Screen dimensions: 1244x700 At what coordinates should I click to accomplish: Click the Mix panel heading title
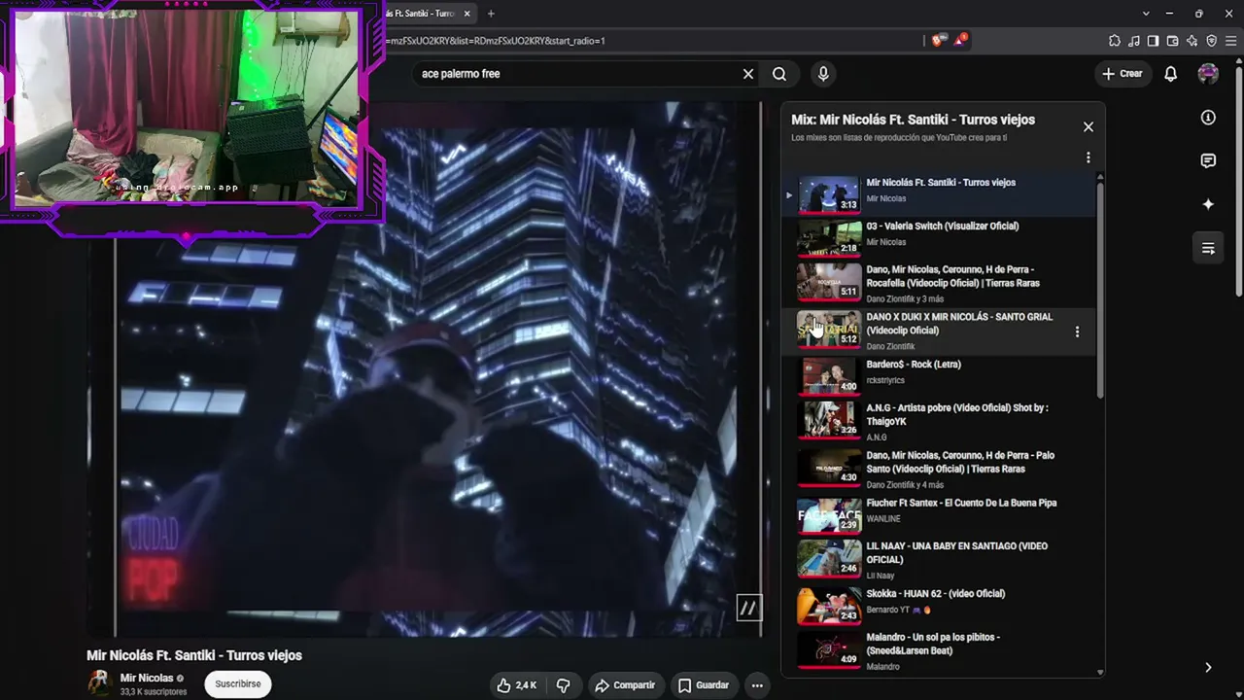coord(914,120)
